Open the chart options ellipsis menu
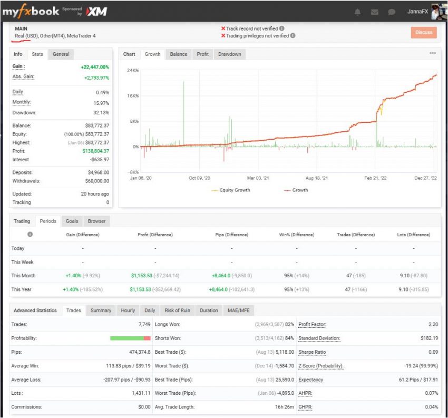 pyautogui.click(x=432, y=53)
